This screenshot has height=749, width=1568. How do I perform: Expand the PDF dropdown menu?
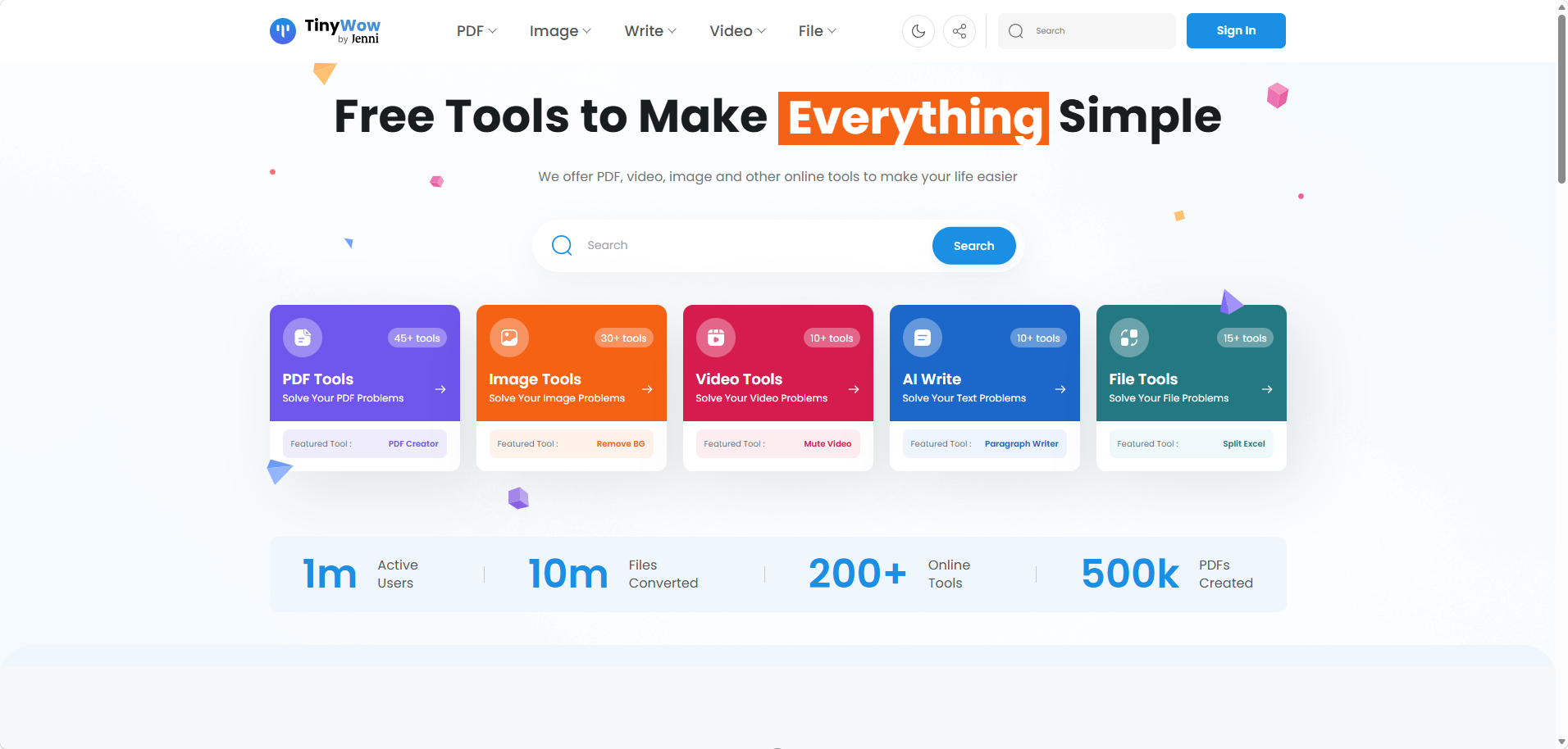[x=476, y=31]
